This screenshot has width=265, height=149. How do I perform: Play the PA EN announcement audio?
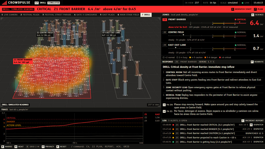[164, 105]
